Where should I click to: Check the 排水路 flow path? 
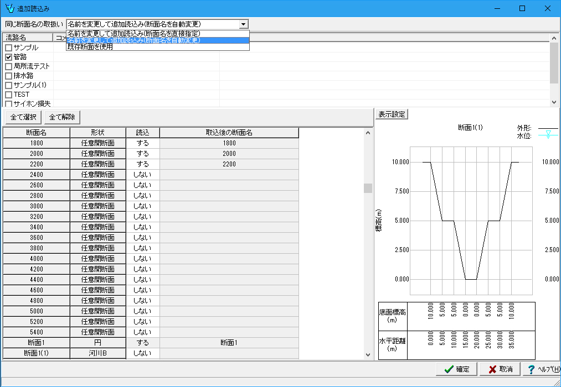(9, 76)
